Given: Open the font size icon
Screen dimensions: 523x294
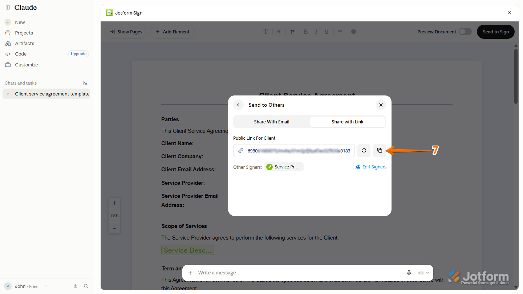Looking at the screenshot, I should point(279,32).
